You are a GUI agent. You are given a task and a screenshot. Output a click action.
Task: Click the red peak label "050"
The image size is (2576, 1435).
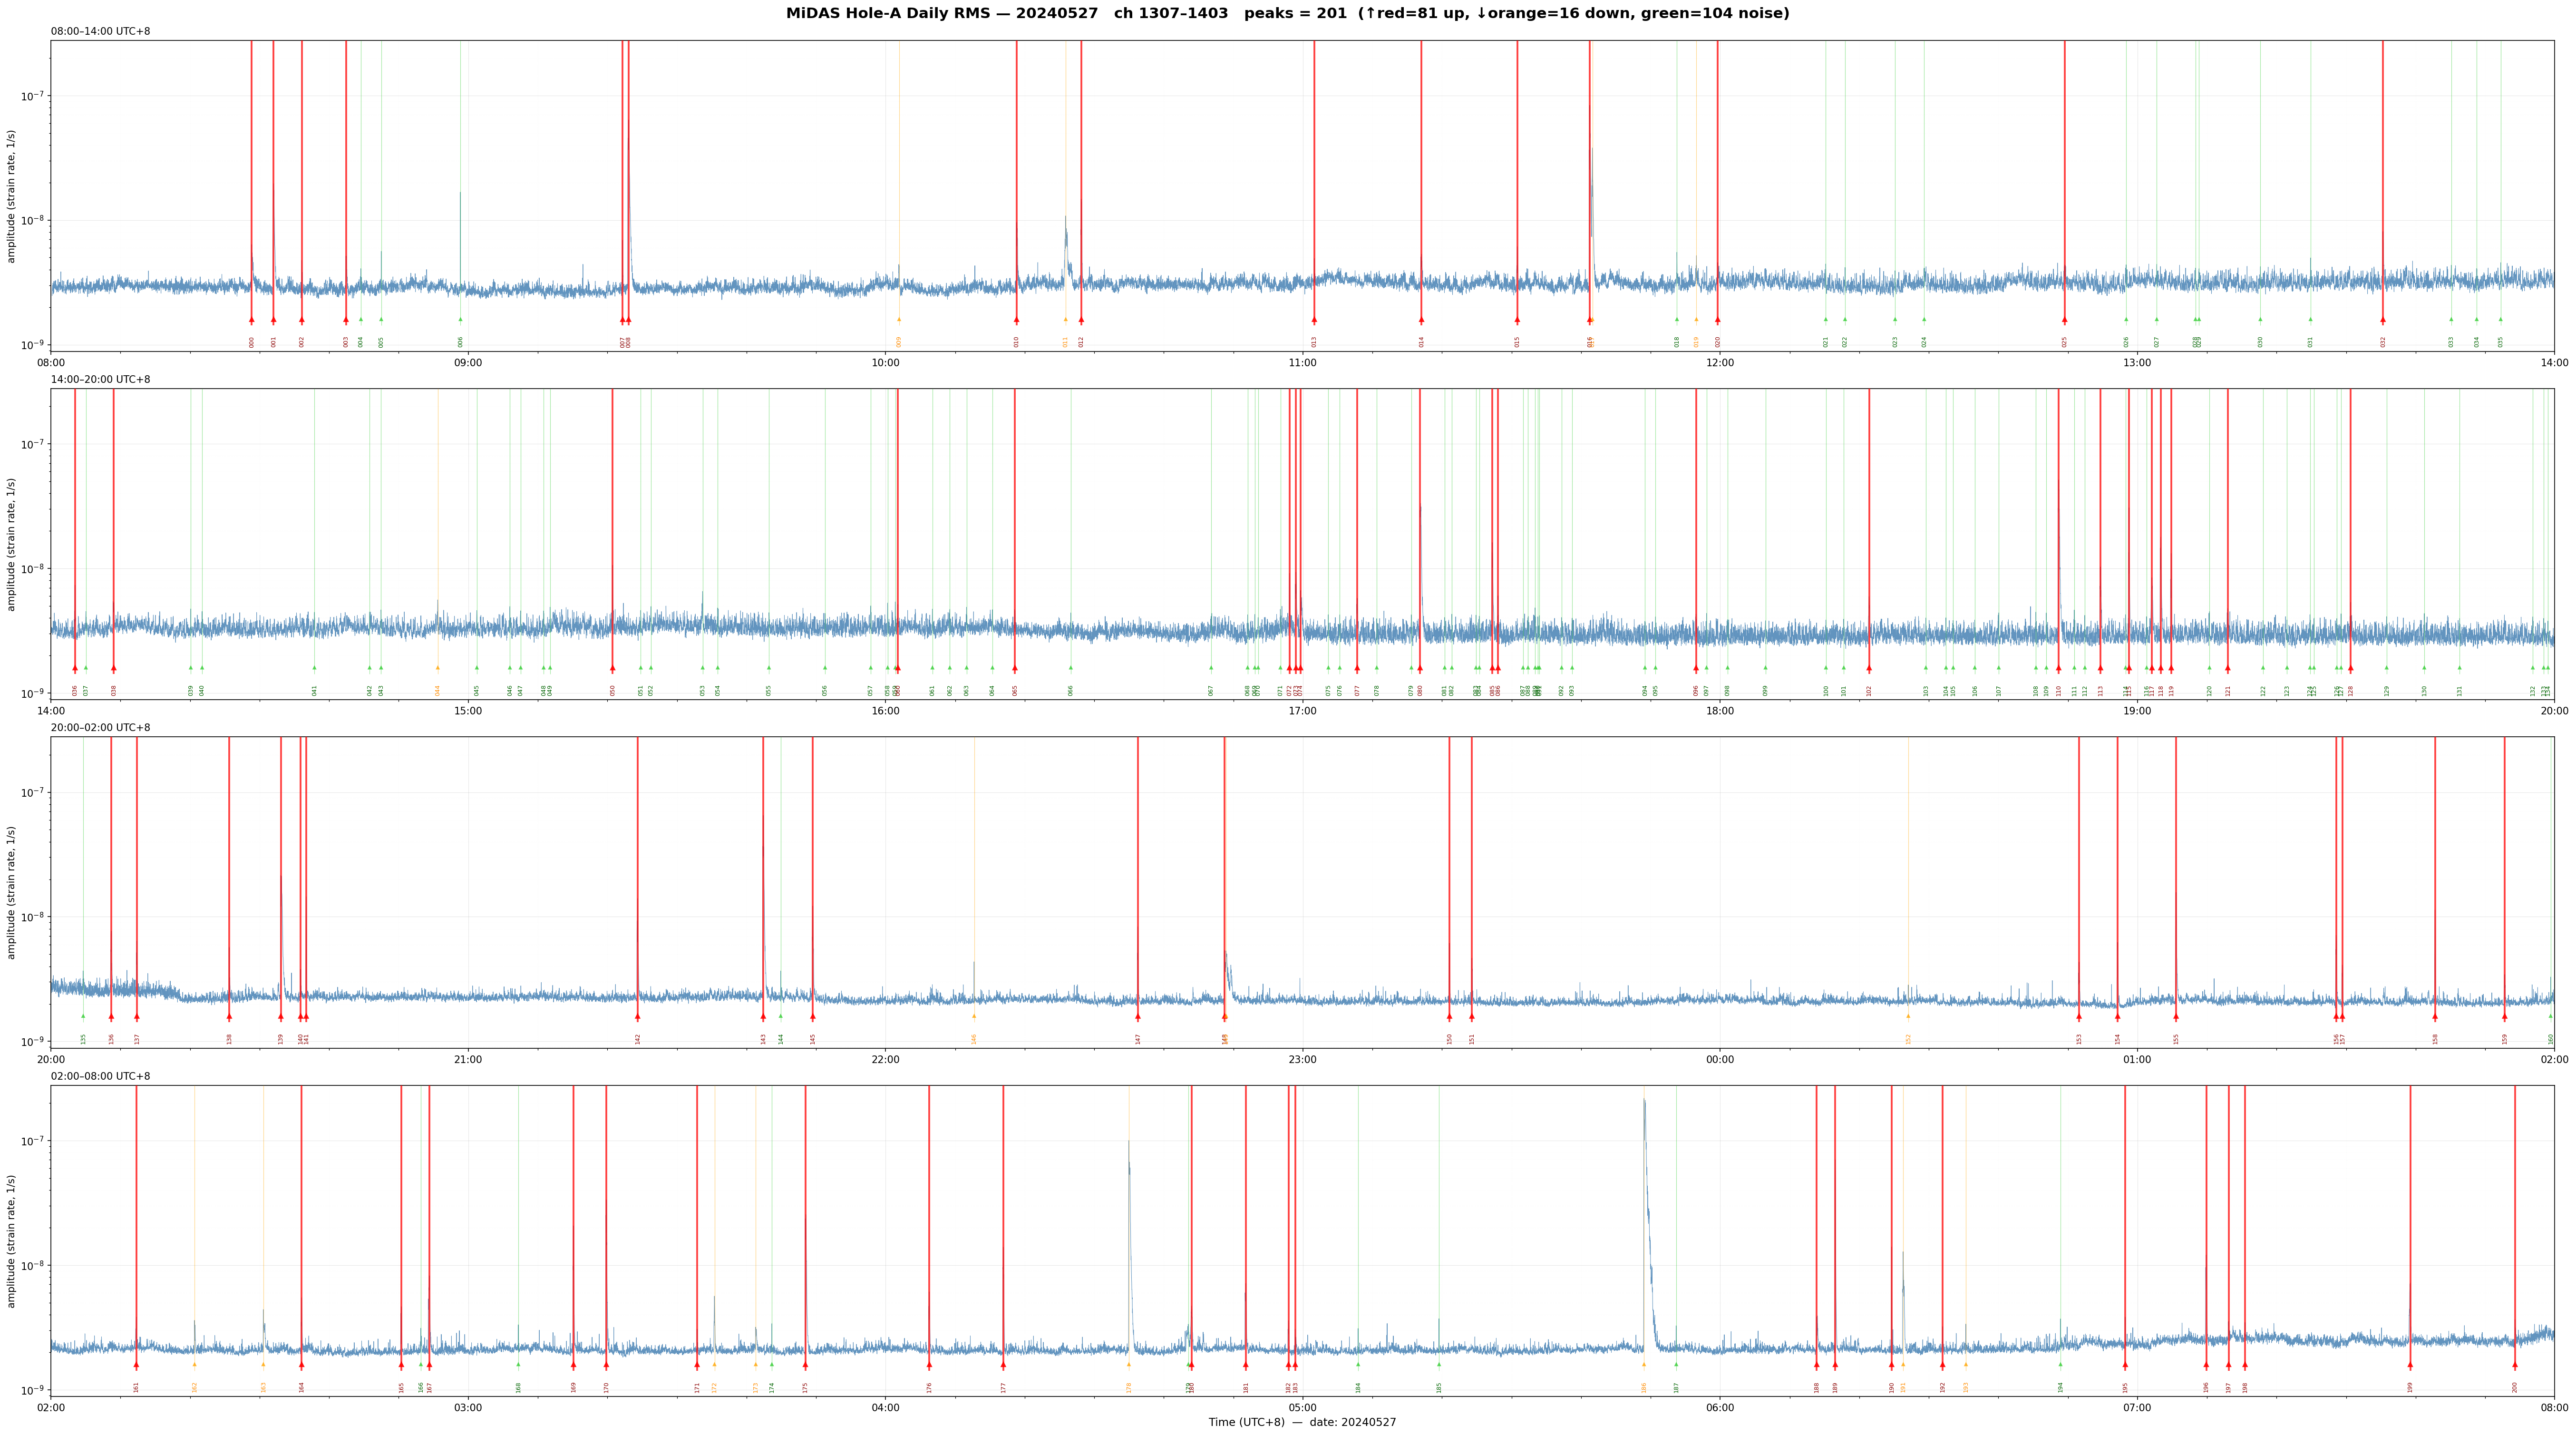[x=613, y=690]
